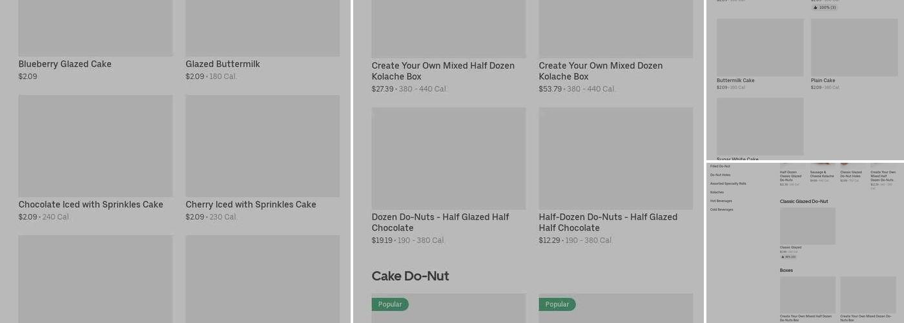
Task: Open Create Your Own Mixed Dozen Kolache Box
Action: click(601, 71)
